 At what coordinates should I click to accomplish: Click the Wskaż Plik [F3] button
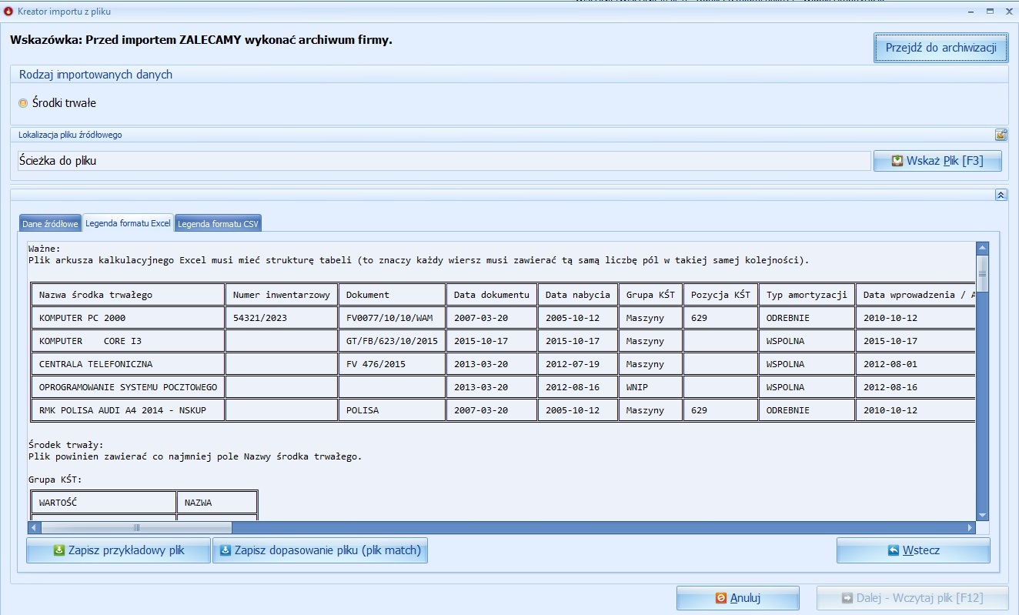pos(937,161)
